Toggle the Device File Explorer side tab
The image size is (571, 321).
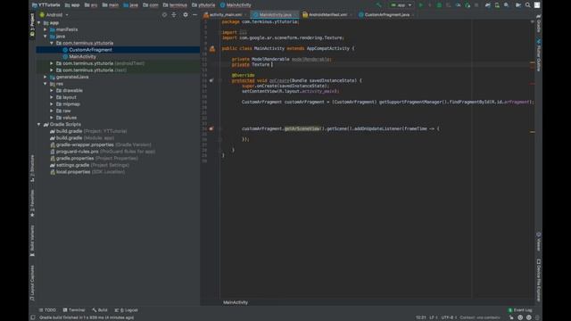point(539,280)
